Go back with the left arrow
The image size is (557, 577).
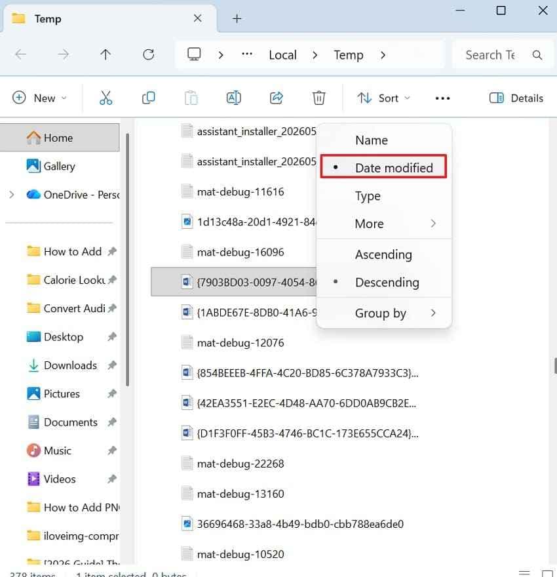click(20, 55)
